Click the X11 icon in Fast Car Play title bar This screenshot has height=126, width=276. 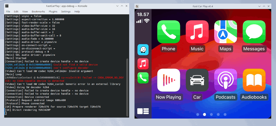(x=137, y=6)
